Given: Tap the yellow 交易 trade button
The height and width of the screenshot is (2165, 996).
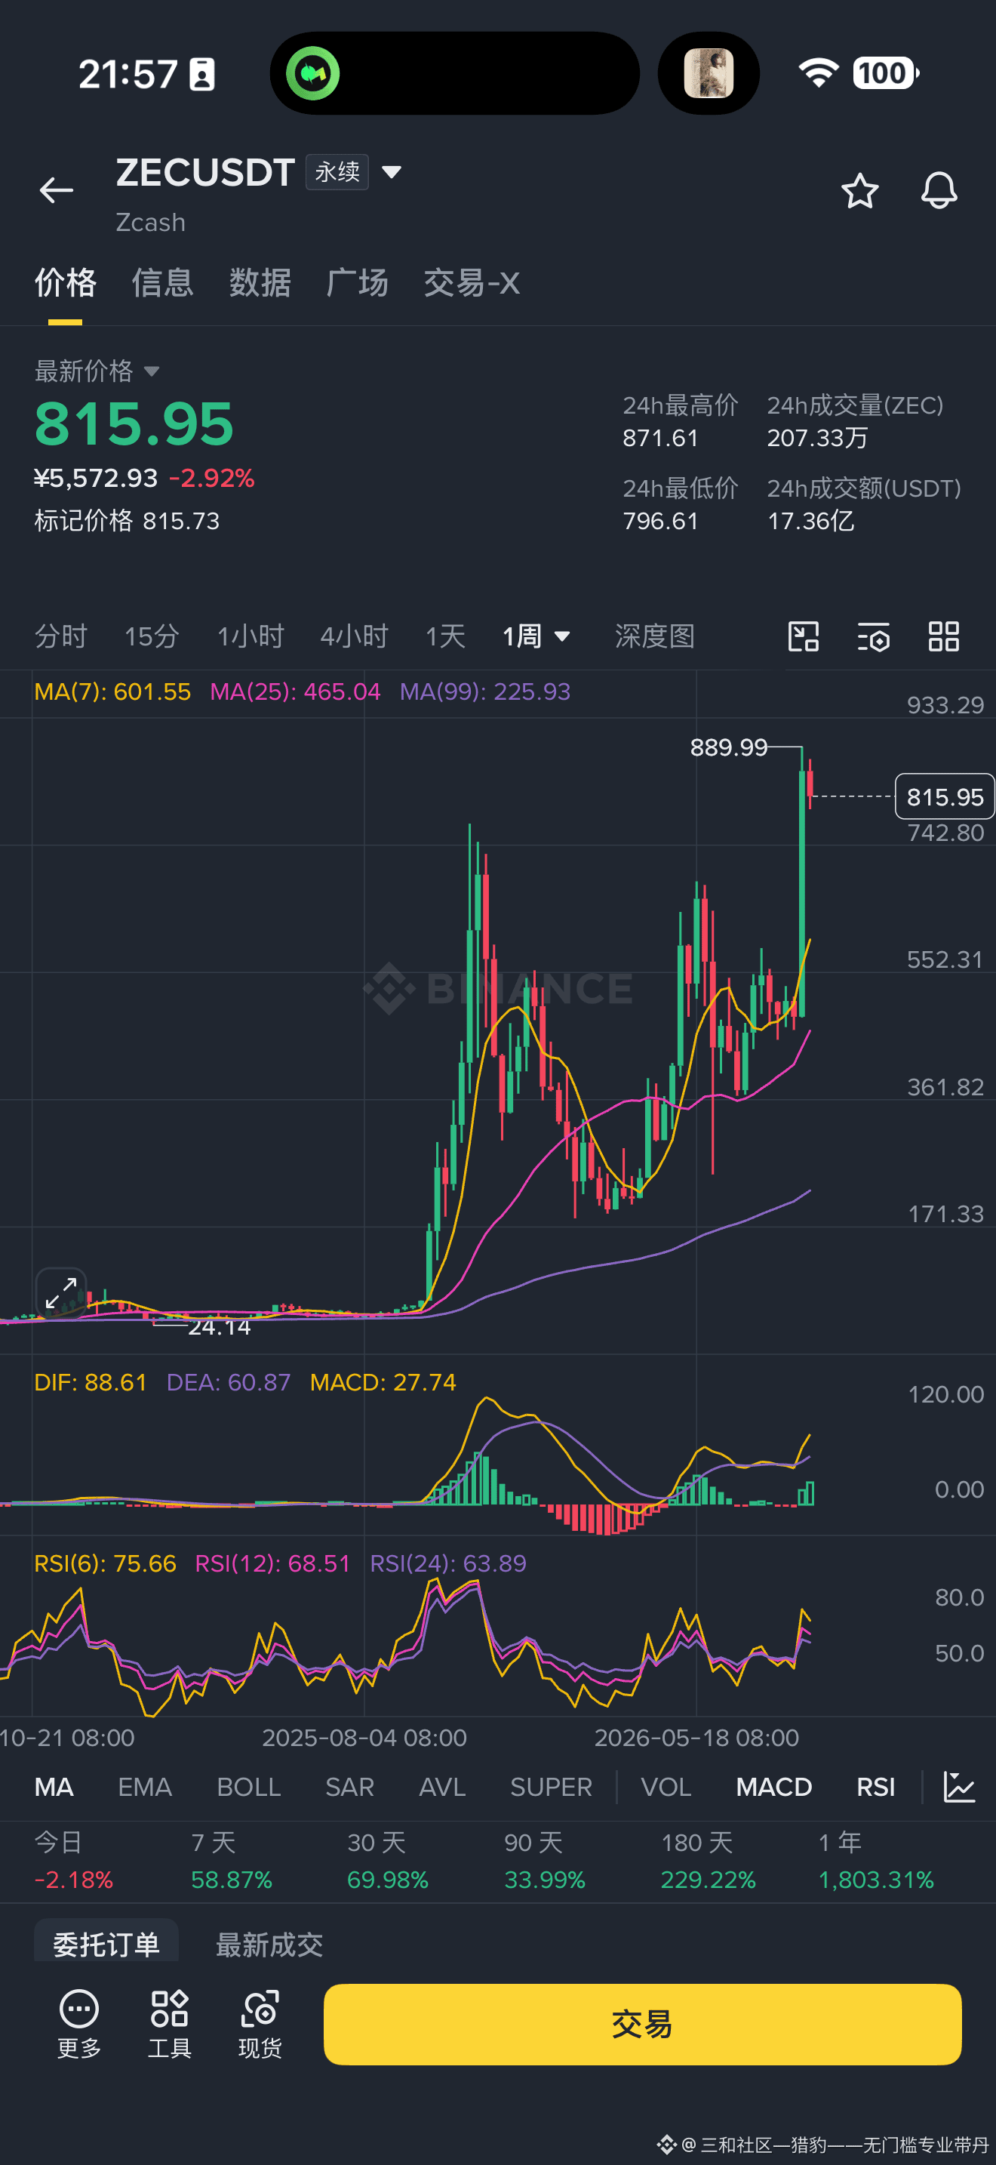Looking at the screenshot, I should (x=642, y=2024).
